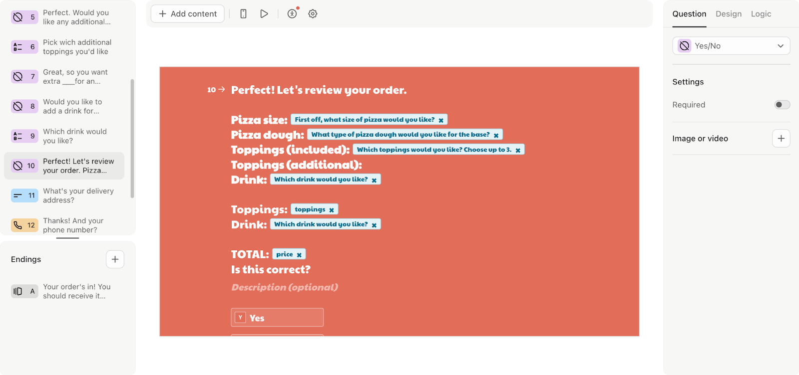Add image or video with plus
799x375 pixels.
(x=781, y=139)
